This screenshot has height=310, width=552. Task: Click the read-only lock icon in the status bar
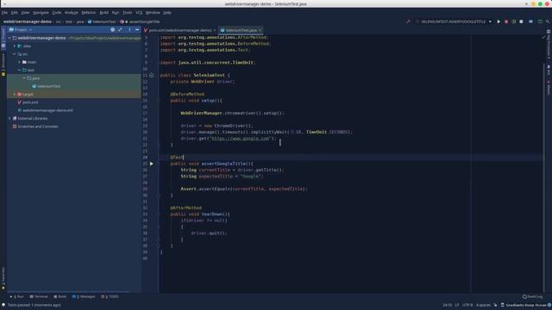coord(495,305)
